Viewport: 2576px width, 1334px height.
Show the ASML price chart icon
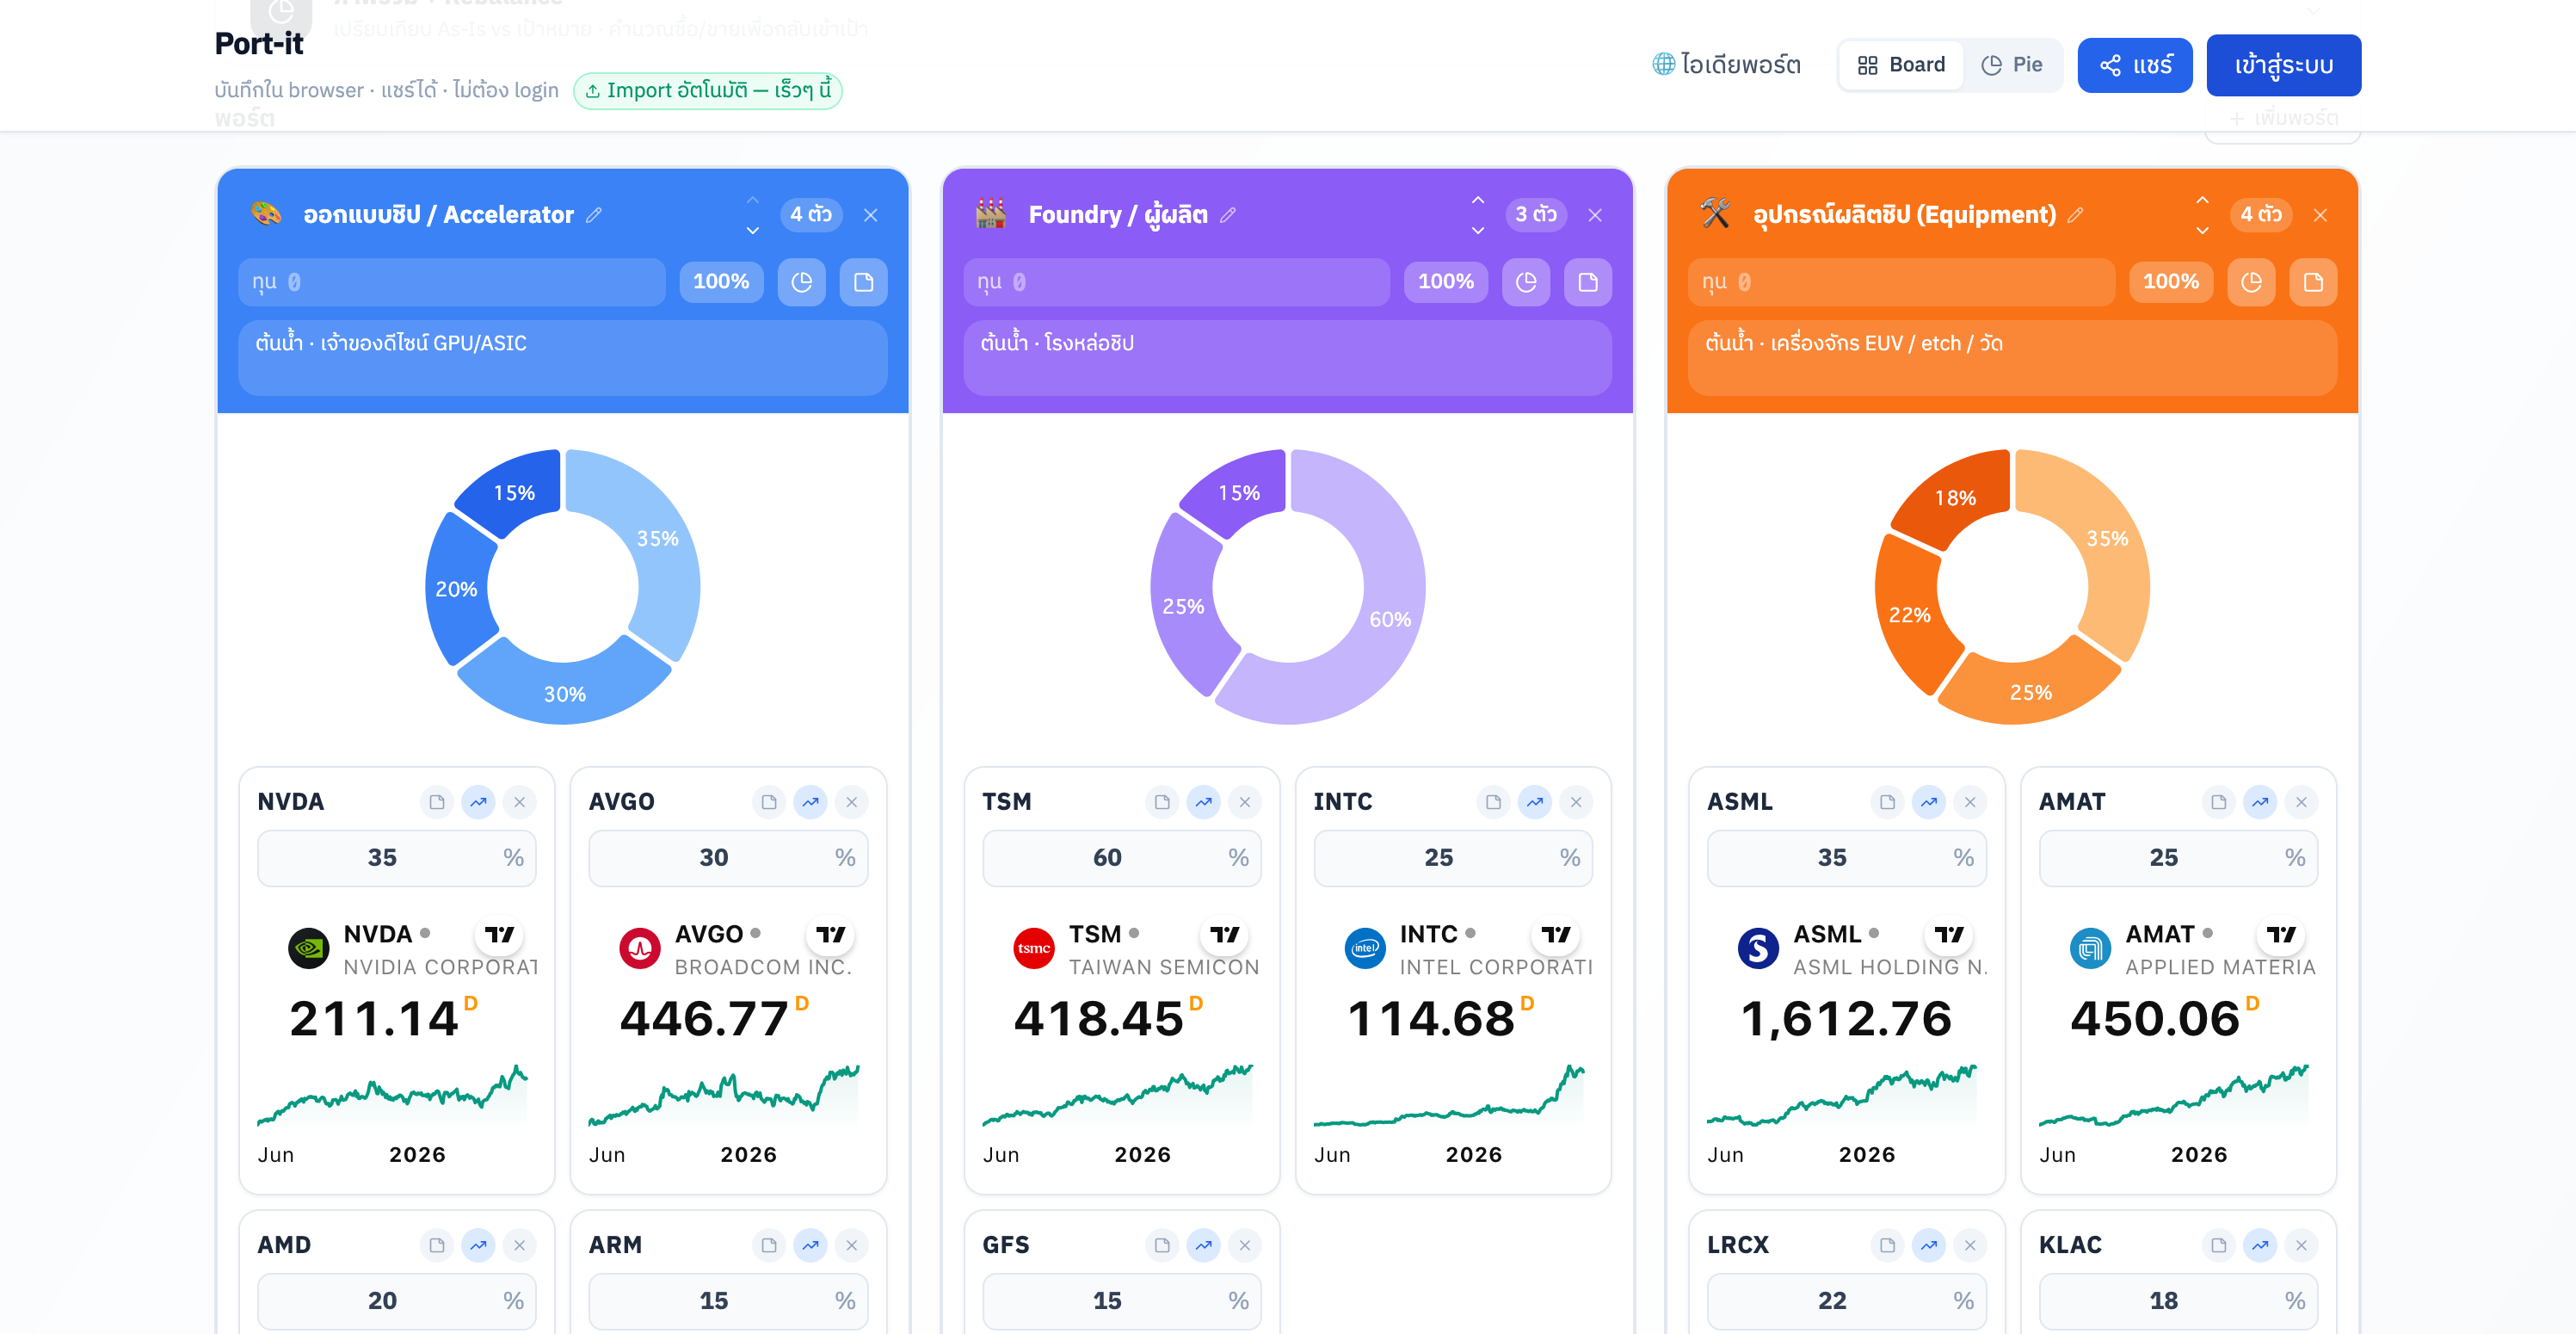1929,802
